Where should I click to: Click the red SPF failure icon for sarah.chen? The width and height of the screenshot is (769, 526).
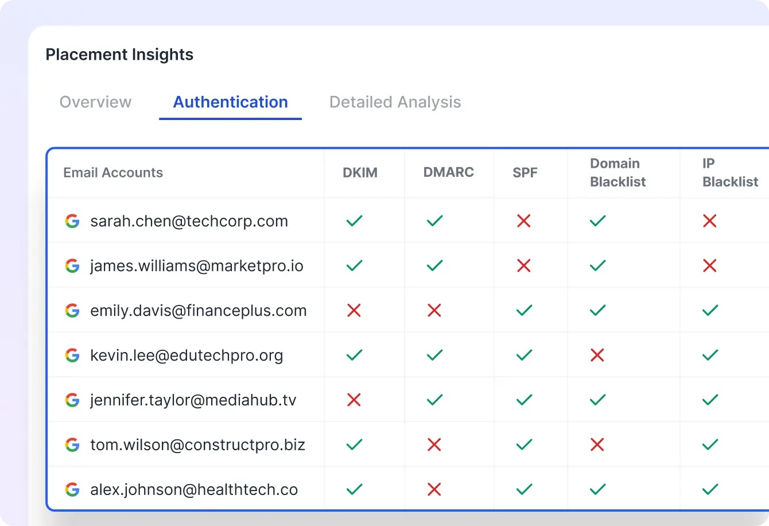click(x=523, y=221)
